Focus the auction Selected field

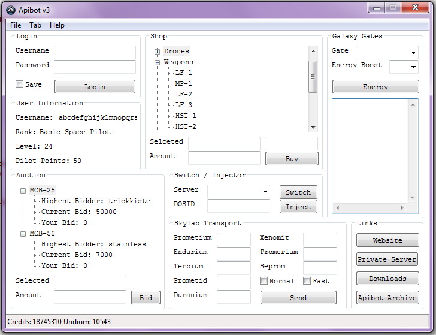(x=90, y=282)
